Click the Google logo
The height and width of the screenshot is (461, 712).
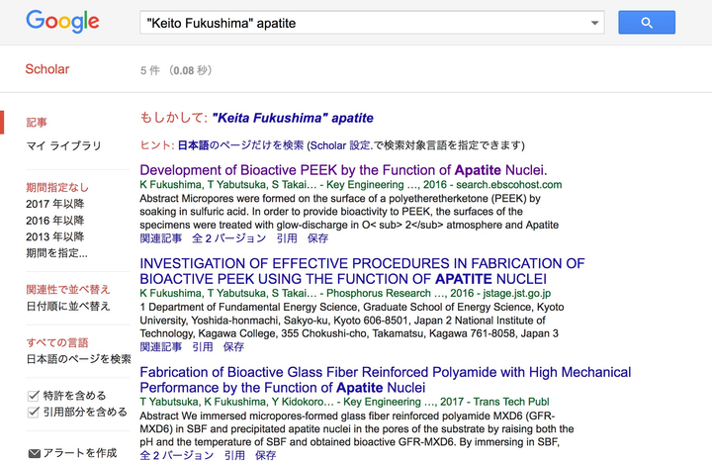tap(62, 22)
